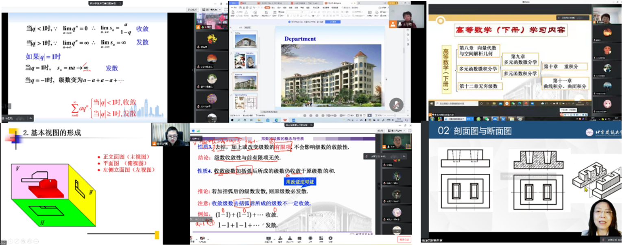Open the apps grid icon in meeting toolbar
The image size is (622, 245).
click(x=320, y=239)
